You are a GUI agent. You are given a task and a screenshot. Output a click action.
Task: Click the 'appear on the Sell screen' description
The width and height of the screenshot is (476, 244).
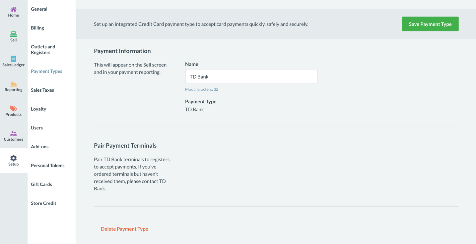click(130, 69)
